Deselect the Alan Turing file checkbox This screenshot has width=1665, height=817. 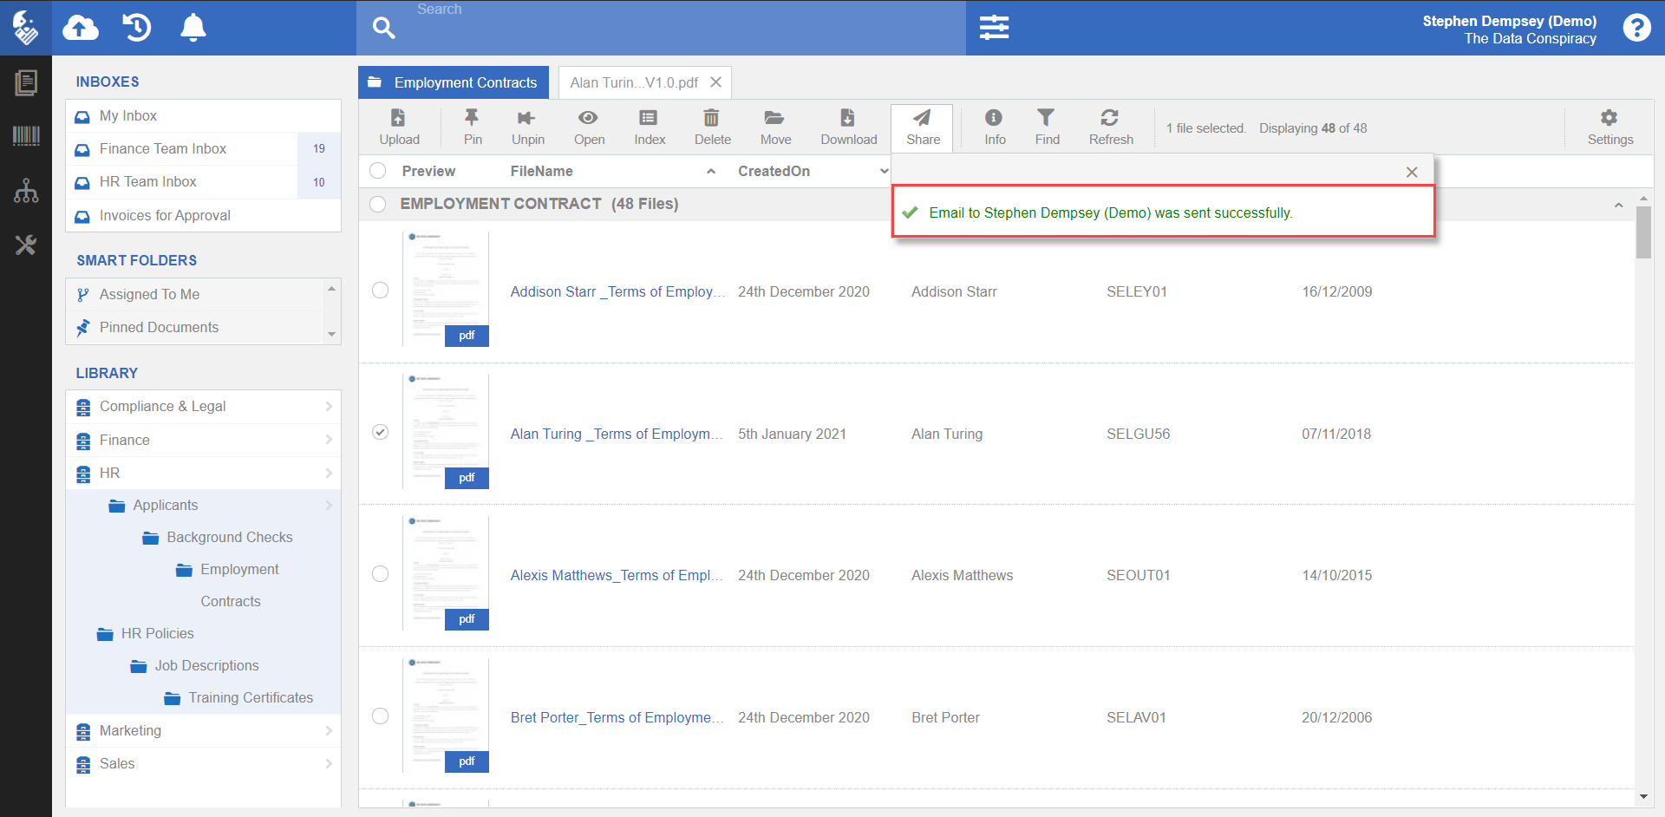[x=380, y=432]
